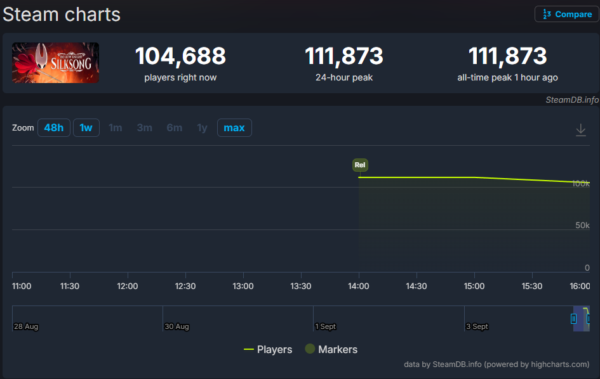This screenshot has height=379, width=600.
Task: Click the chart download icon
Action: [580, 130]
